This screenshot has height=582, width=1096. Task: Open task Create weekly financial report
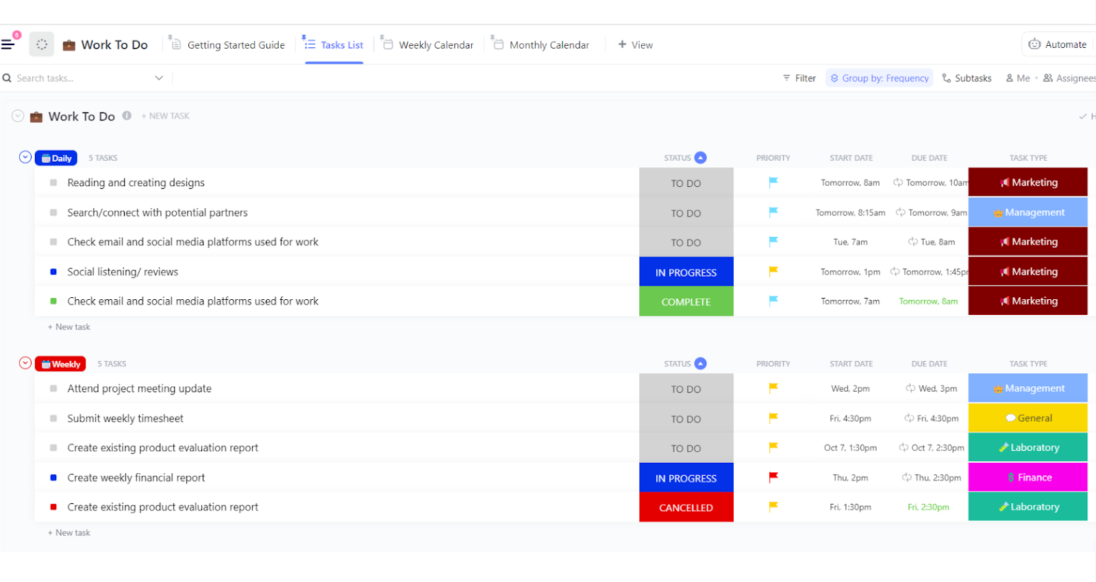pyautogui.click(x=136, y=478)
